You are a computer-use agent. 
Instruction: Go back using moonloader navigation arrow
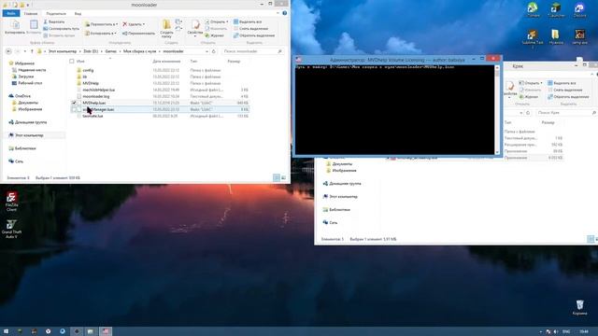pyautogui.click(x=8, y=51)
